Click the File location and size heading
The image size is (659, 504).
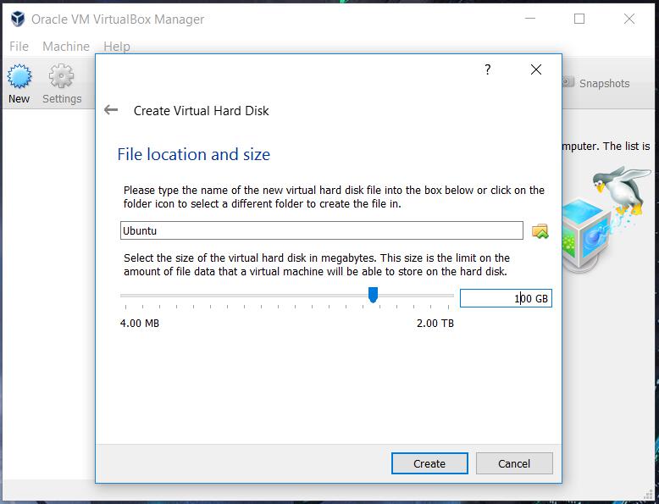point(194,154)
